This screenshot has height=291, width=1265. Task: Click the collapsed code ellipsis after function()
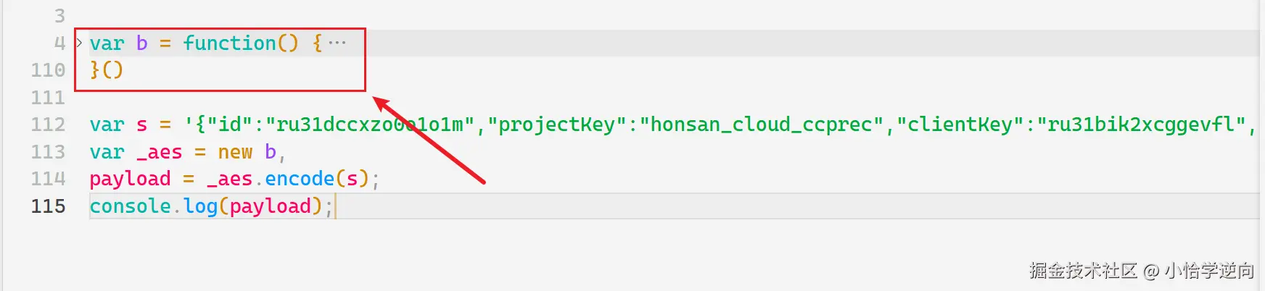(337, 43)
